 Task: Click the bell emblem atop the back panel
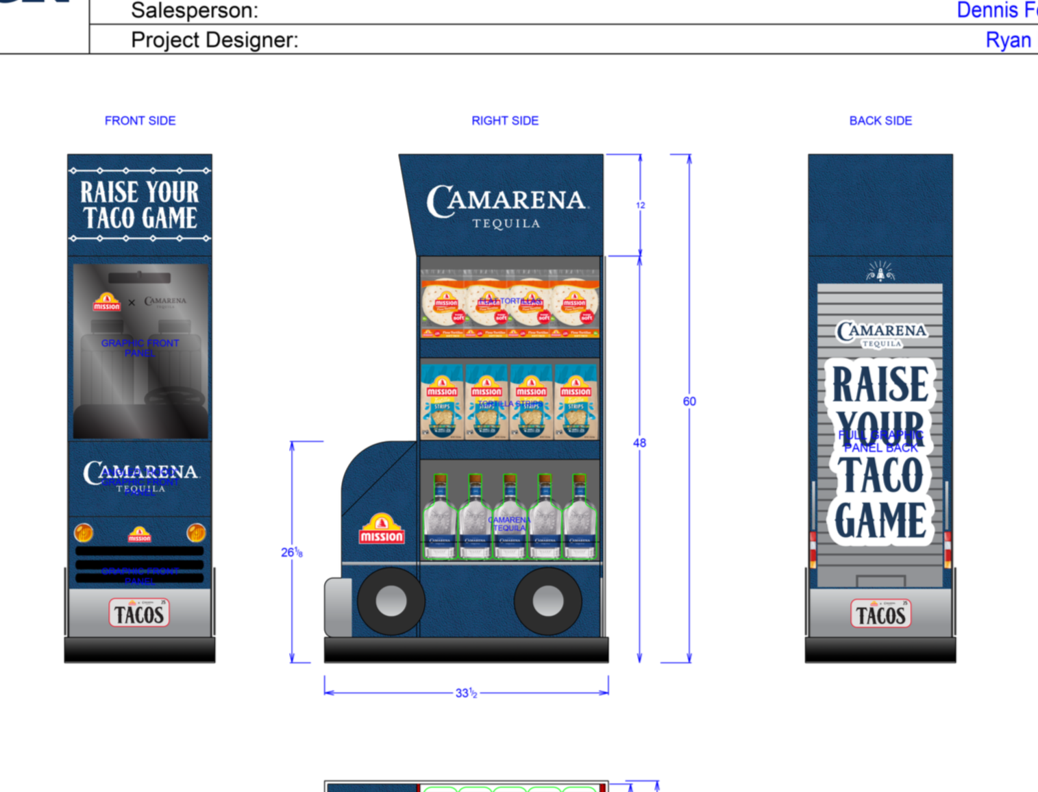coord(880,271)
